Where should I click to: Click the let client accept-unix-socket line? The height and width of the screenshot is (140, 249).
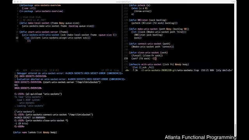tap(58, 38)
